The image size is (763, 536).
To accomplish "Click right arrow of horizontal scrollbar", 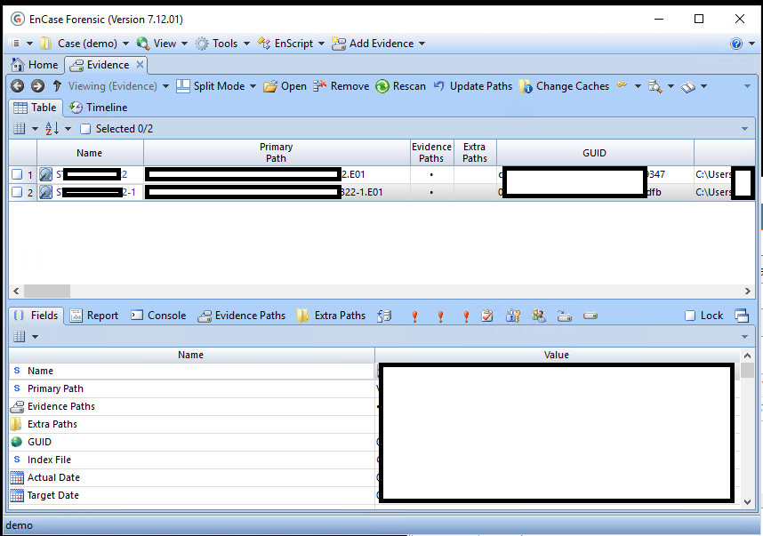I will pos(748,292).
